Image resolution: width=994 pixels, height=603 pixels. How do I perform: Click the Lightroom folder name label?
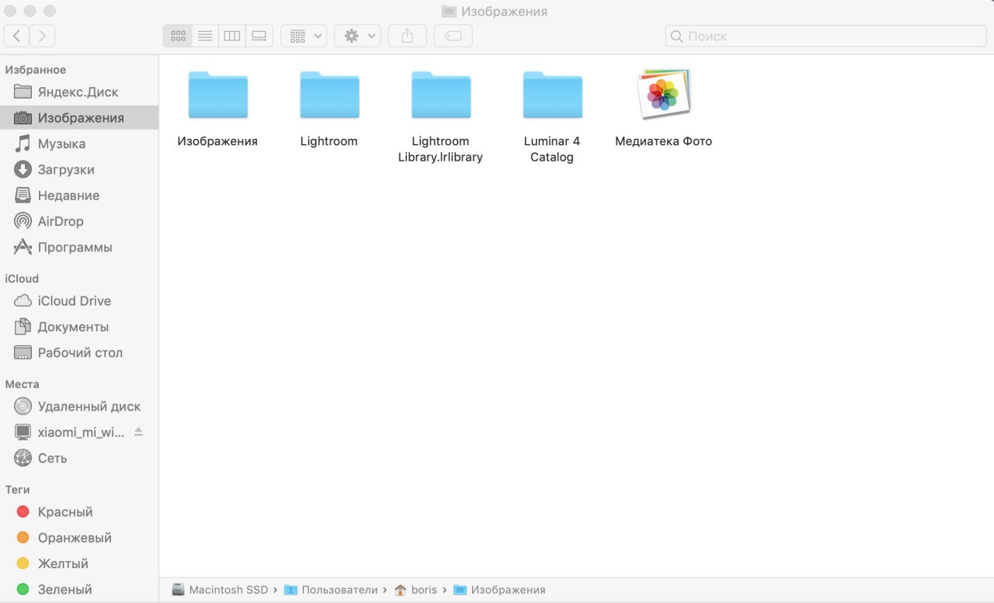pyautogui.click(x=329, y=141)
